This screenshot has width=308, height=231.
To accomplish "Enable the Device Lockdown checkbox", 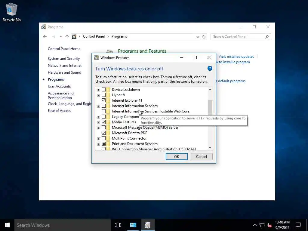I will click(x=103, y=90).
